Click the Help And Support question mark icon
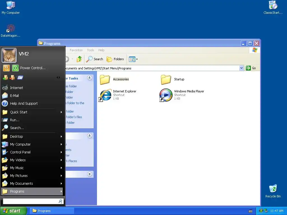Image resolution: width=287 pixels, height=215 pixels. 5,104
